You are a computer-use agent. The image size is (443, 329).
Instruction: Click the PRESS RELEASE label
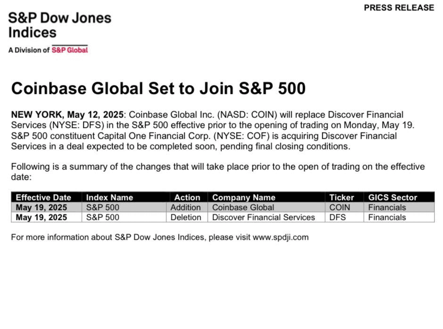pos(399,8)
